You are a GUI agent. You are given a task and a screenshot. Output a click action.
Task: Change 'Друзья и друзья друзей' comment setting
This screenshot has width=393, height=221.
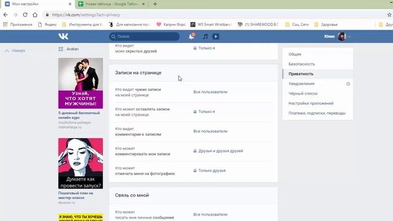click(x=219, y=151)
